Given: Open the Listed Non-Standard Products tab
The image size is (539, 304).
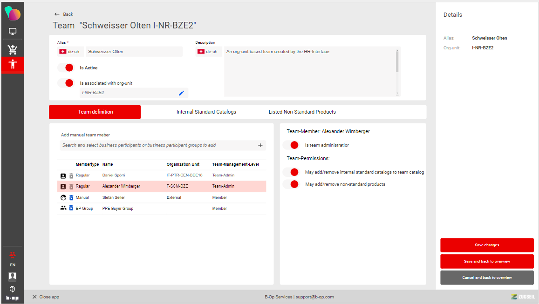Looking at the screenshot, I should pos(302,112).
